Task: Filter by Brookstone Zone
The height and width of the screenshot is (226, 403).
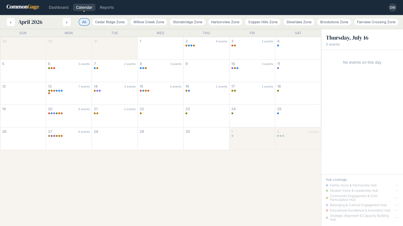Action: (x=334, y=22)
